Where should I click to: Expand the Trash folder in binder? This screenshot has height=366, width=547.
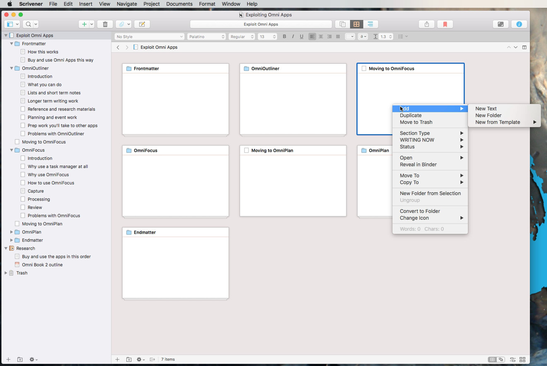click(x=6, y=273)
